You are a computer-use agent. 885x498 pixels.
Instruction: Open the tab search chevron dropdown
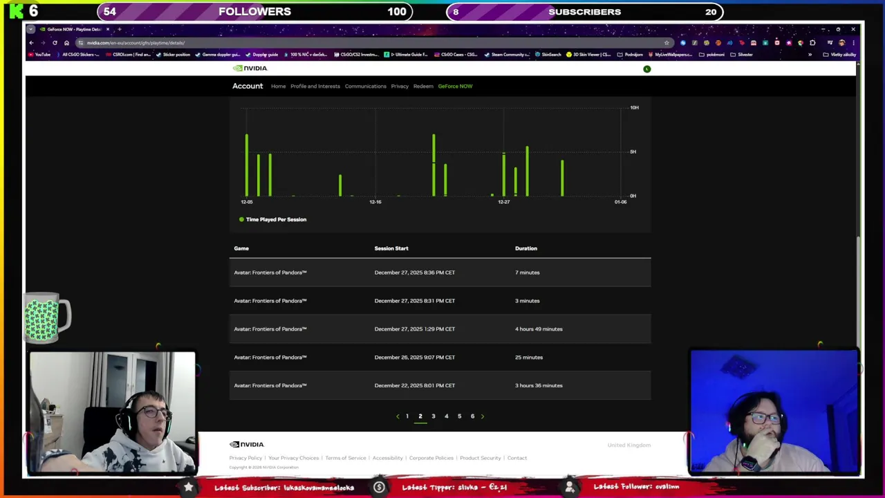(30, 29)
